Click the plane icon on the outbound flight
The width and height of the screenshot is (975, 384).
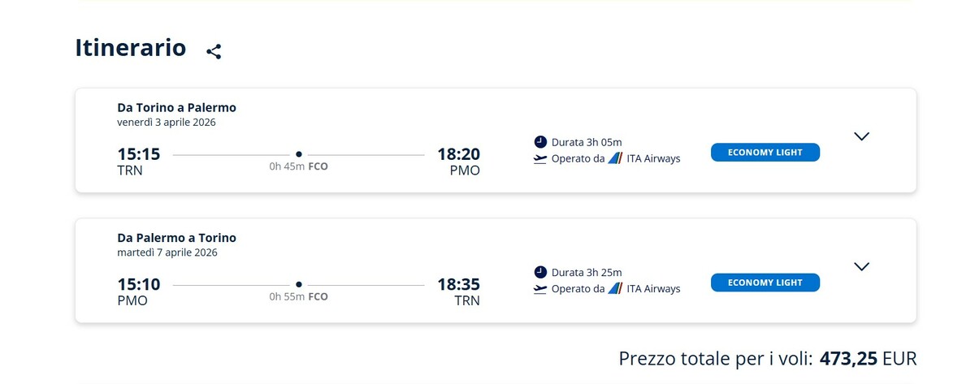coord(540,159)
